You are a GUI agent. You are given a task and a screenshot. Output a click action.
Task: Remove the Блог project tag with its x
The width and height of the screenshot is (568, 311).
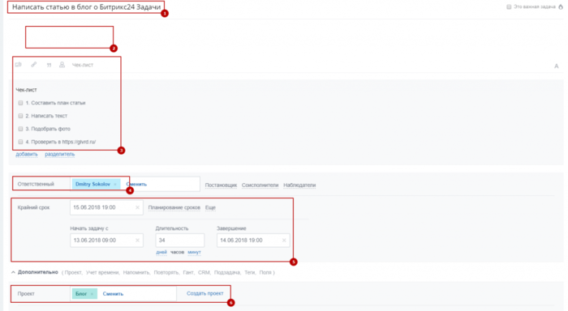92,294
